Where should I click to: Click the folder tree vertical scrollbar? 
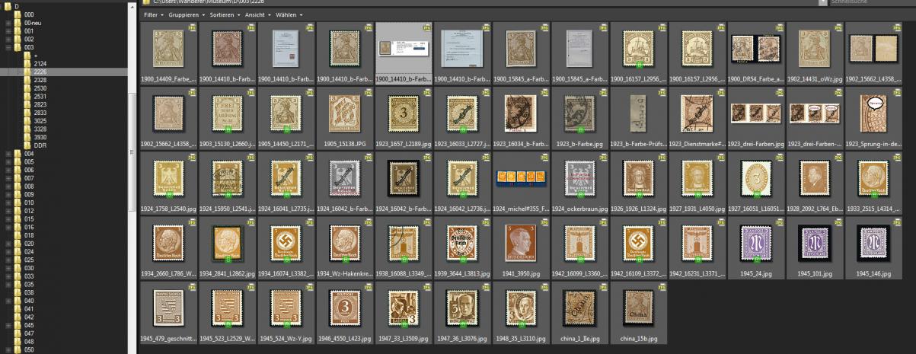tap(132, 152)
